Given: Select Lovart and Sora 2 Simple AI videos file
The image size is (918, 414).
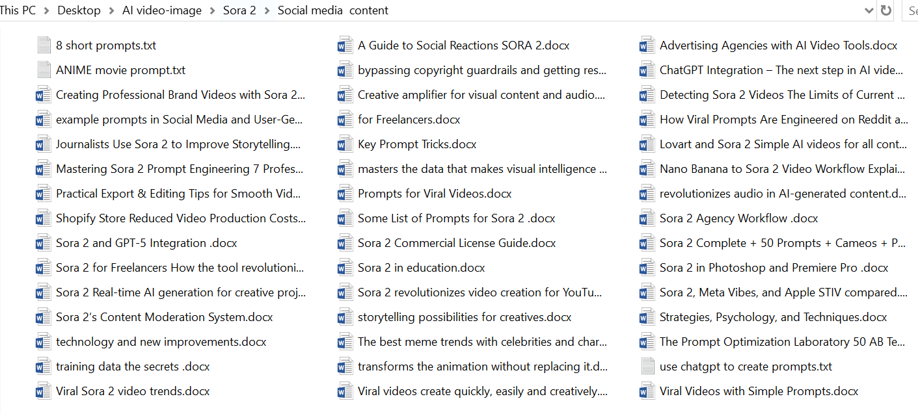Looking at the screenshot, I should point(783,144).
